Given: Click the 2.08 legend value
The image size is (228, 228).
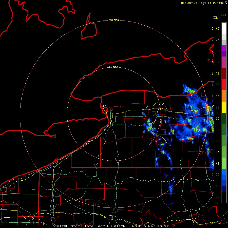Looking at the screenshot, I should pyautogui.click(x=216, y=51).
